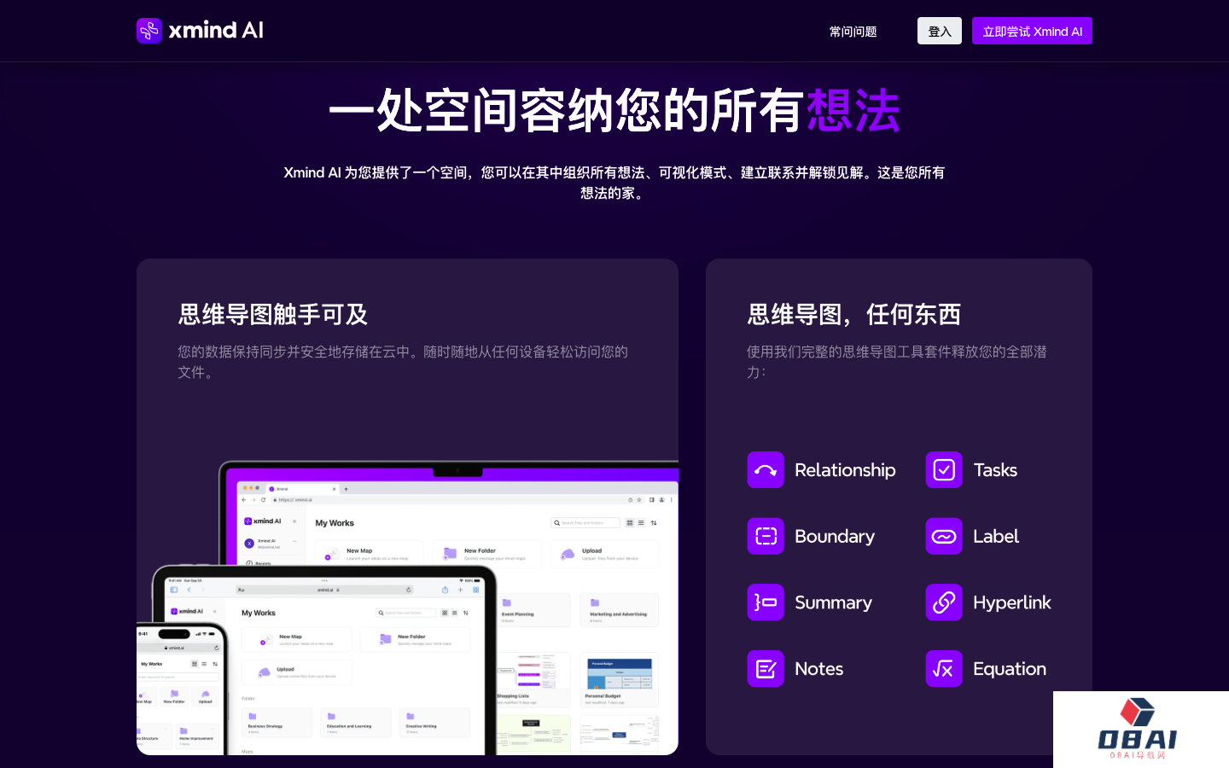Open the 常问问题 FAQ link
This screenshot has width=1229, height=768.
click(x=853, y=32)
